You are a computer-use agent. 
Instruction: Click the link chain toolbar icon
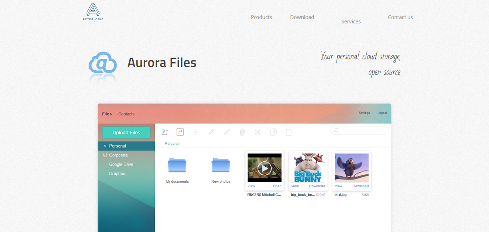click(x=227, y=132)
